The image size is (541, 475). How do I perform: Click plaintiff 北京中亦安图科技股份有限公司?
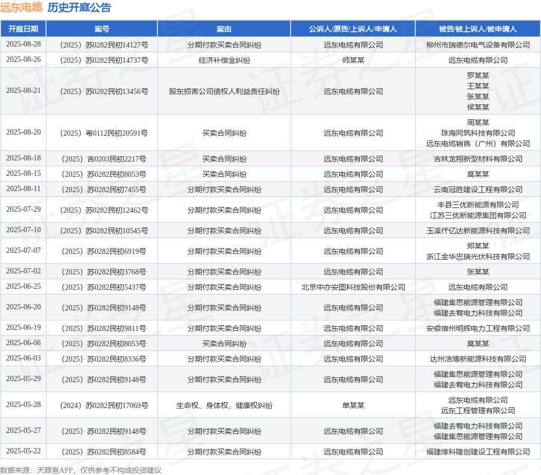point(353,287)
